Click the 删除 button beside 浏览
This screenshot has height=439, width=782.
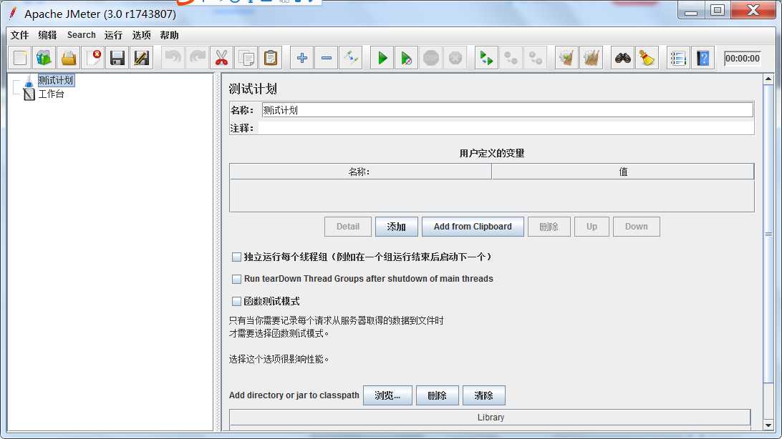pyautogui.click(x=438, y=395)
